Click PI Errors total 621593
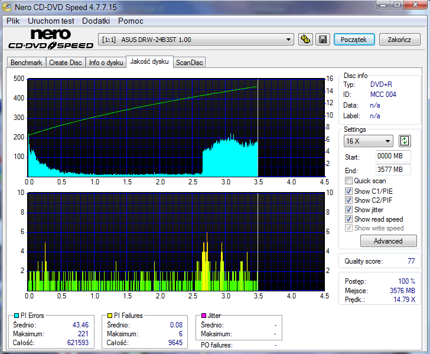This screenshot has width=430, height=354. tap(78, 343)
